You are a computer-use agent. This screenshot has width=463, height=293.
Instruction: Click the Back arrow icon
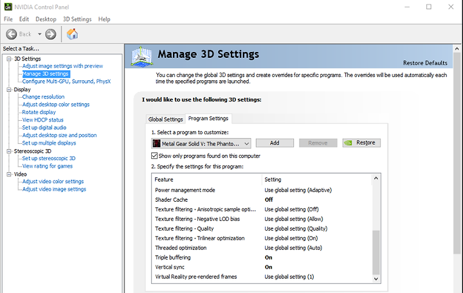click(12, 34)
